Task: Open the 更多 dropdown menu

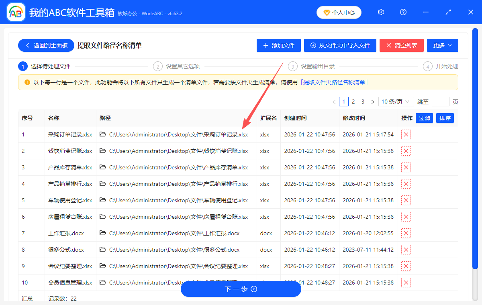Action: [442, 45]
